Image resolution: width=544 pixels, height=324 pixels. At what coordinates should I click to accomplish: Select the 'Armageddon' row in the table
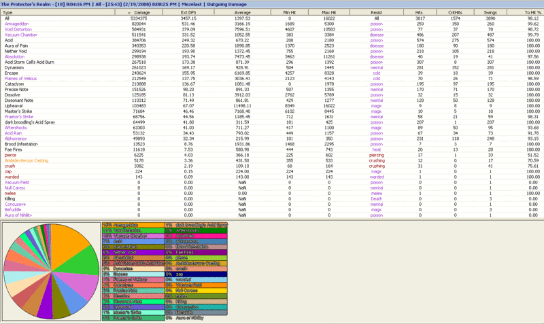click(272, 24)
